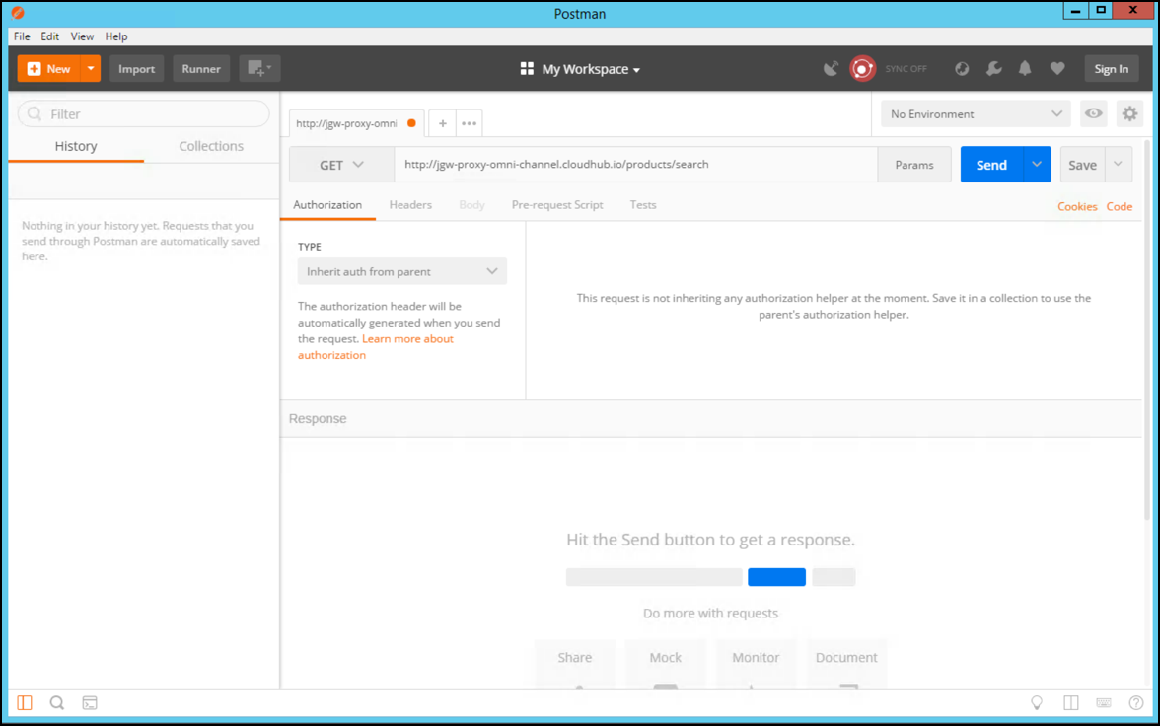Click the Import button

[137, 69]
